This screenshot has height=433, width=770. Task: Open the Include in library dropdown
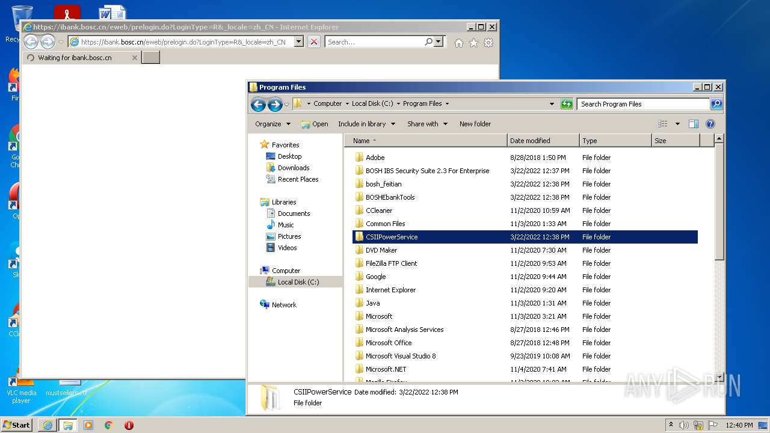[366, 124]
